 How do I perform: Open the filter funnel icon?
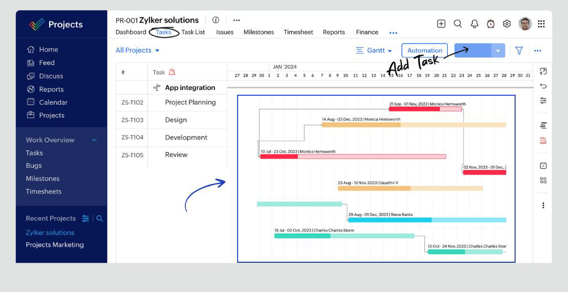[519, 51]
